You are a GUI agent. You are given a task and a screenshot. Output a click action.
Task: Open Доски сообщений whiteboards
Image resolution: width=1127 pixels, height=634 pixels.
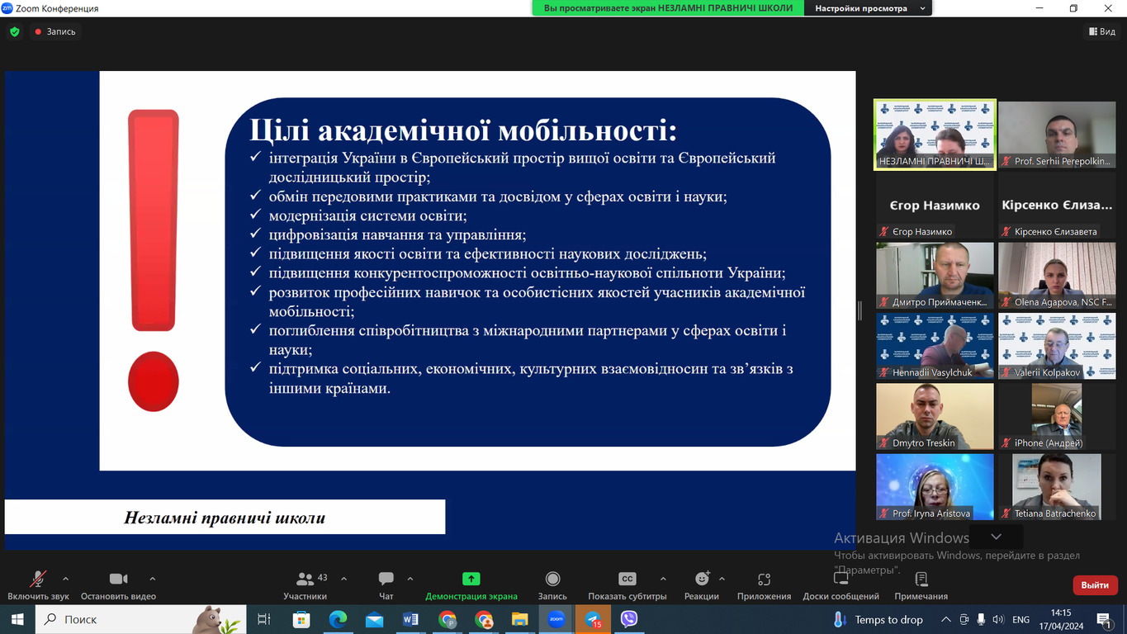841,585
